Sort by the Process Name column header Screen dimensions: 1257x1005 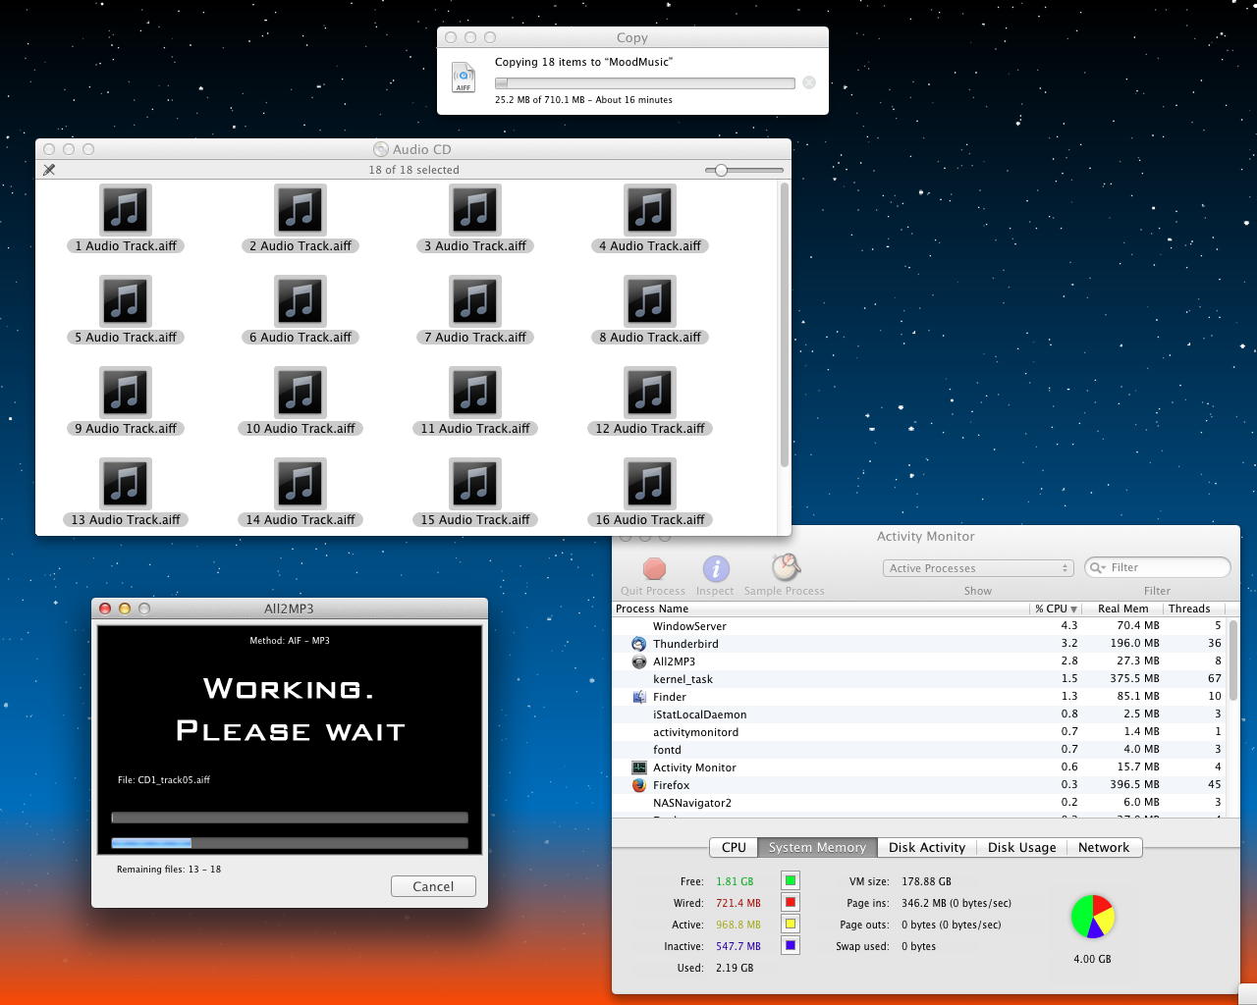(x=820, y=608)
